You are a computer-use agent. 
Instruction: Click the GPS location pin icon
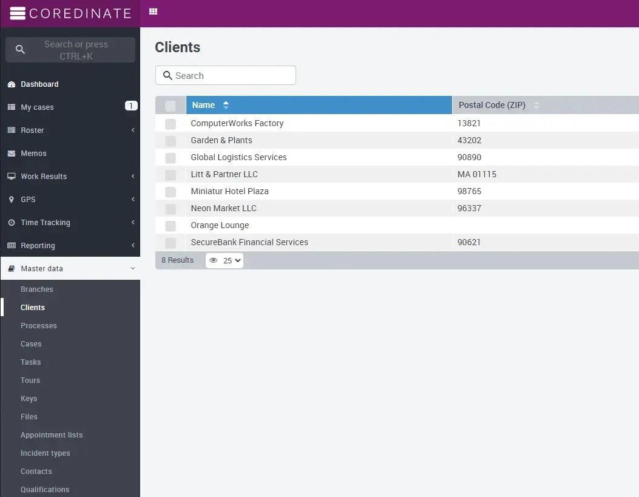(11, 200)
